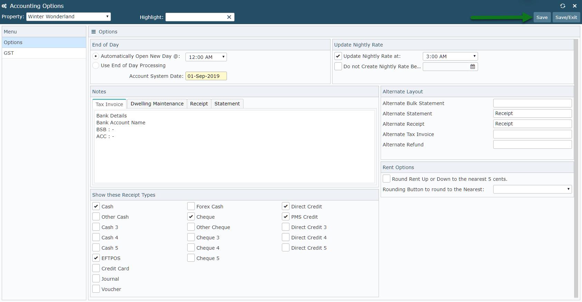Click the Alternate Receipt field

[x=532, y=124]
